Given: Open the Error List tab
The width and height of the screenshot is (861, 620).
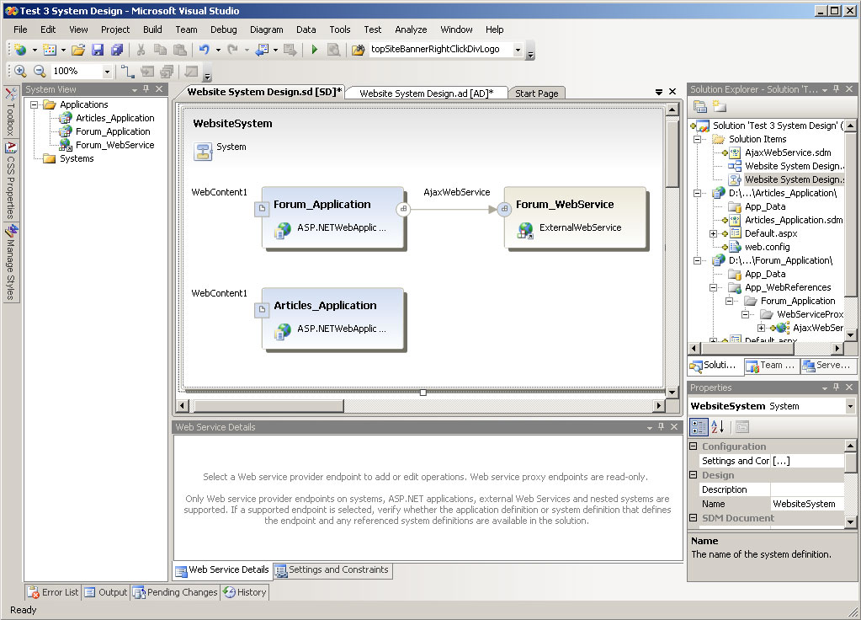Looking at the screenshot, I should (x=53, y=592).
